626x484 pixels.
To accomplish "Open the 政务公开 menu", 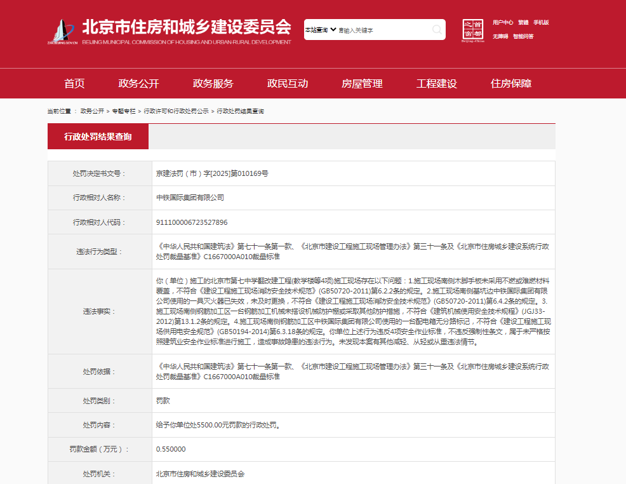I will point(138,83).
